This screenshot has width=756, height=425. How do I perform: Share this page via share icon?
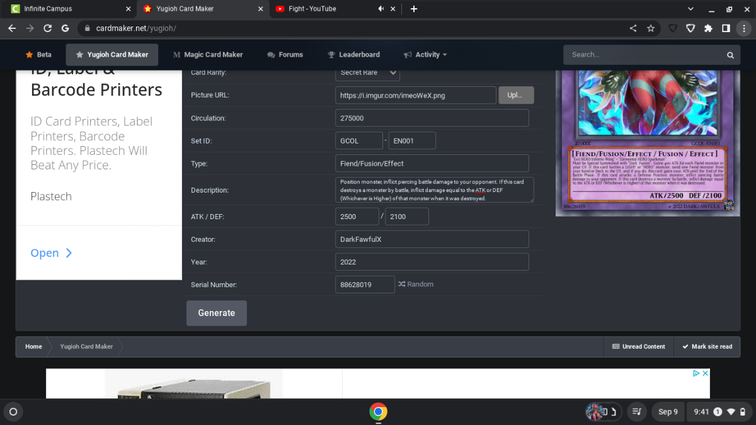coord(633,28)
